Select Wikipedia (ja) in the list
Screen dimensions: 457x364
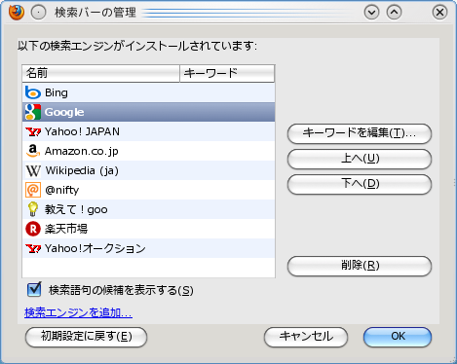pos(148,170)
